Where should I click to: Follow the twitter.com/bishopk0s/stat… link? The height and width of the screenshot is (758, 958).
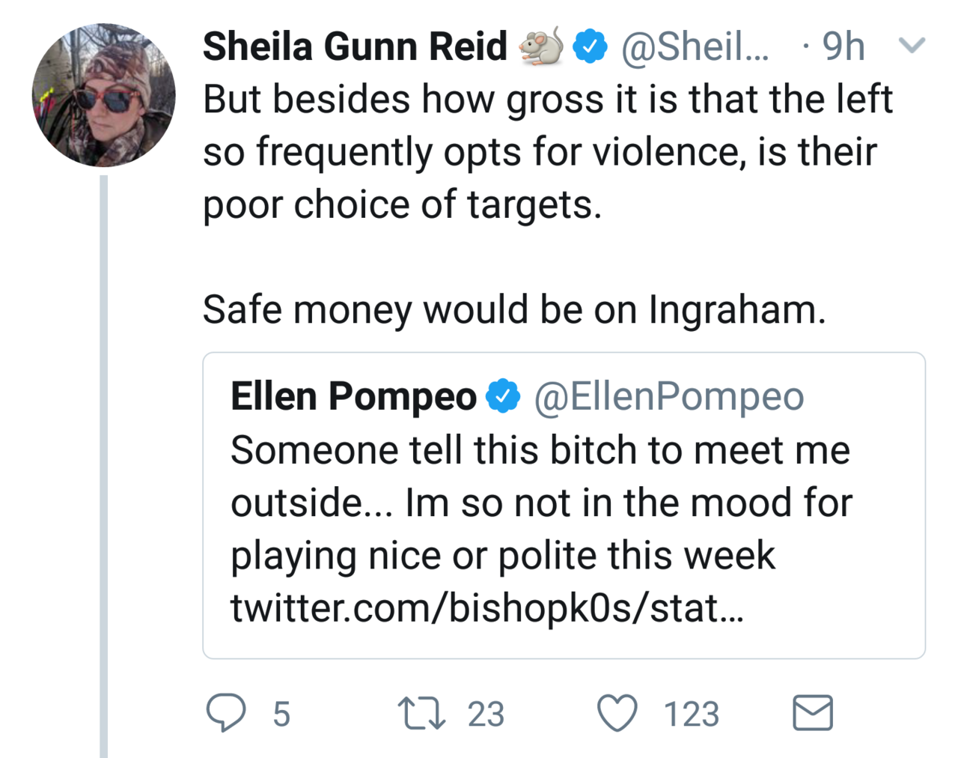[x=487, y=607]
